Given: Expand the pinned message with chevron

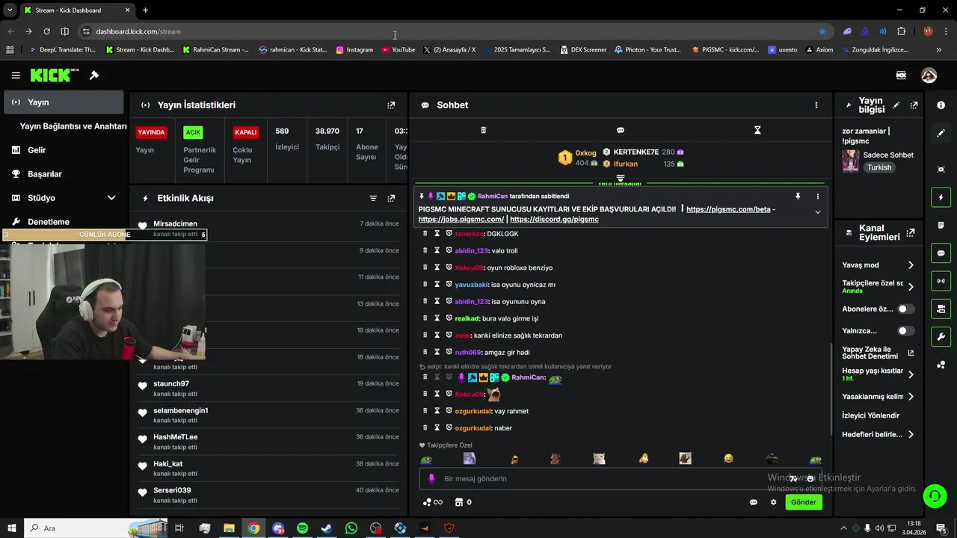Looking at the screenshot, I should tap(817, 212).
